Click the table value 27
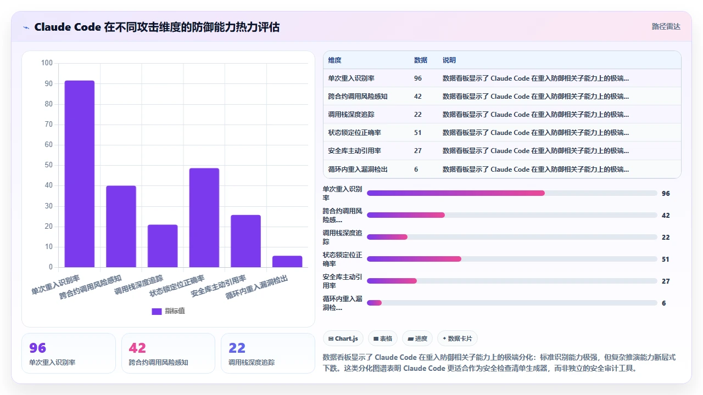This screenshot has width=703, height=395. (418, 151)
